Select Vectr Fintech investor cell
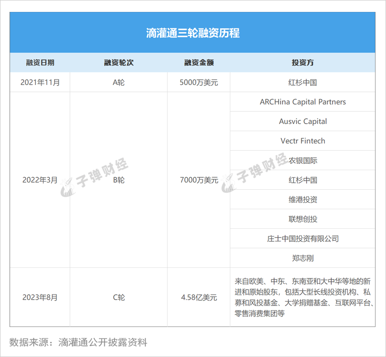The width and height of the screenshot is (386, 357). (x=303, y=141)
